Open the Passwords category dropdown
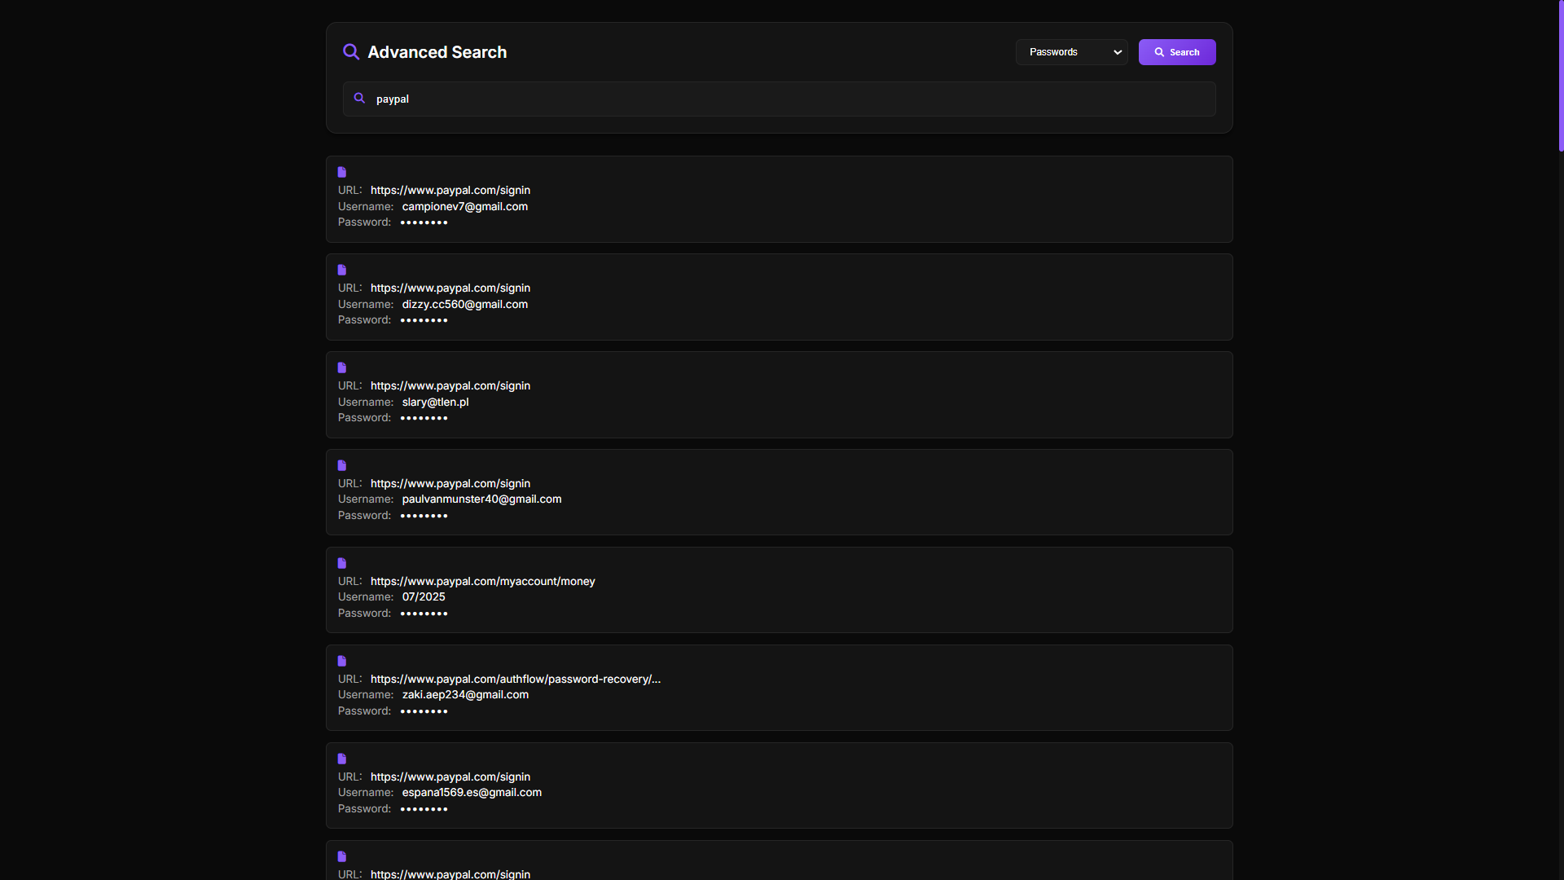 pos(1071,52)
